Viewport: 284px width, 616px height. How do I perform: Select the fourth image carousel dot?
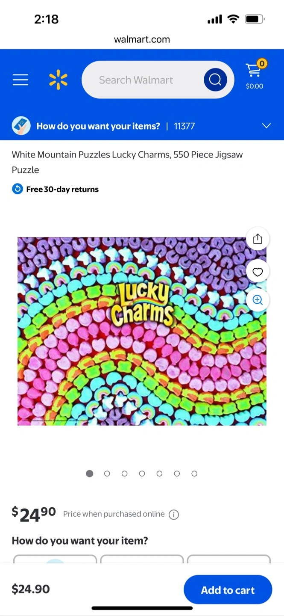pos(142,474)
